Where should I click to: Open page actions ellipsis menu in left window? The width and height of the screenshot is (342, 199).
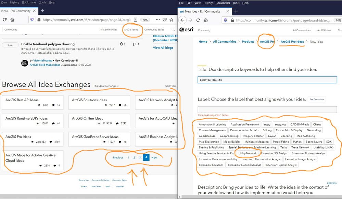pos(158,19)
